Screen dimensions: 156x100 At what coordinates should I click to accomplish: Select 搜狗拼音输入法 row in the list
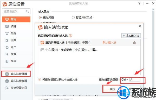tap(89, 43)
